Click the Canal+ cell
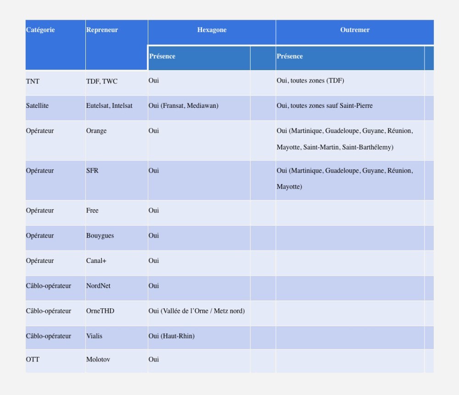This screenshot has width=459, height=395. [96, 261]
